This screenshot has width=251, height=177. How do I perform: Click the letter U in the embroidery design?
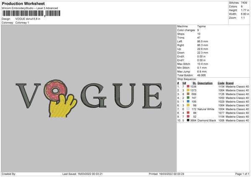tap(124, 96)
